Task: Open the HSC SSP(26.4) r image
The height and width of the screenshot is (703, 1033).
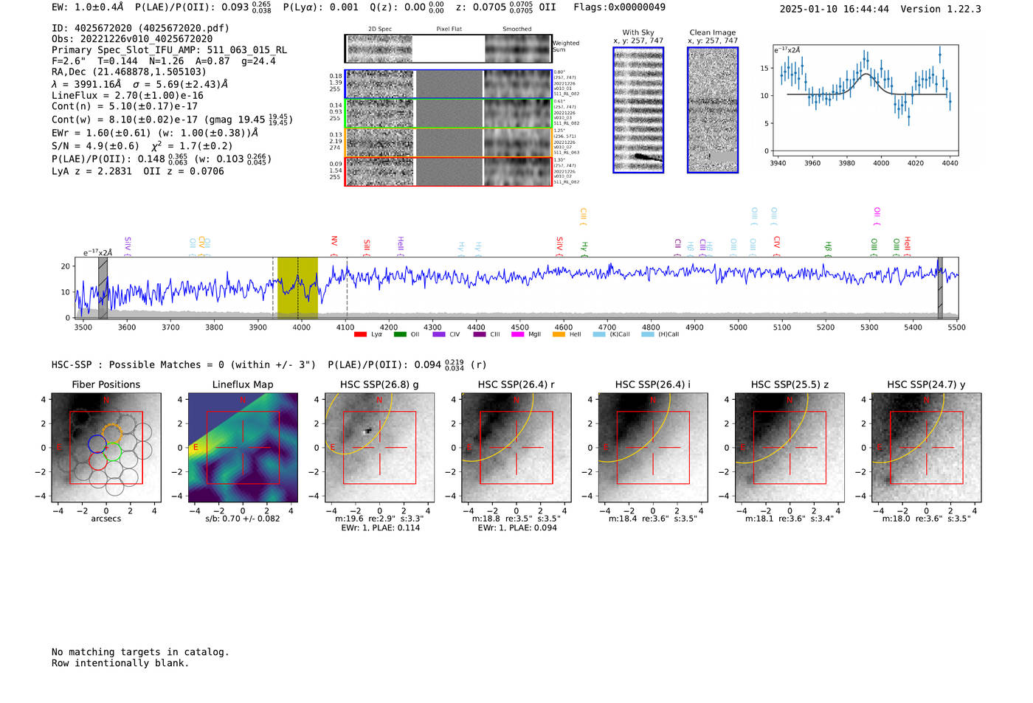Action: coord(516,448)
